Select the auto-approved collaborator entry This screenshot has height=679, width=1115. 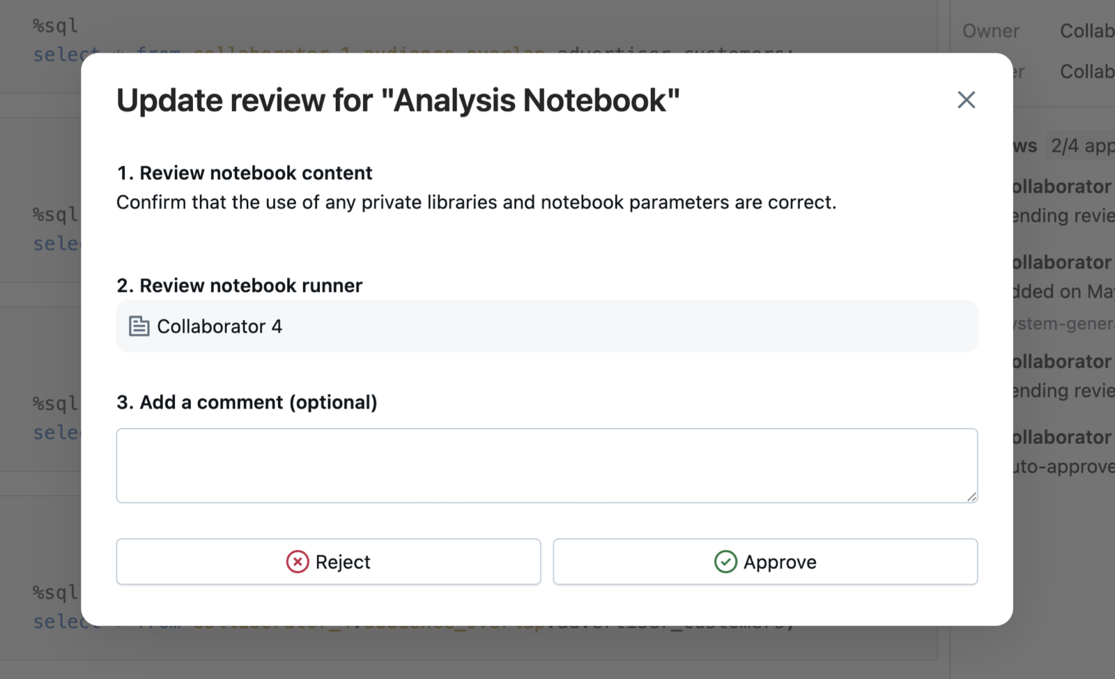[x=1063, y=452]
